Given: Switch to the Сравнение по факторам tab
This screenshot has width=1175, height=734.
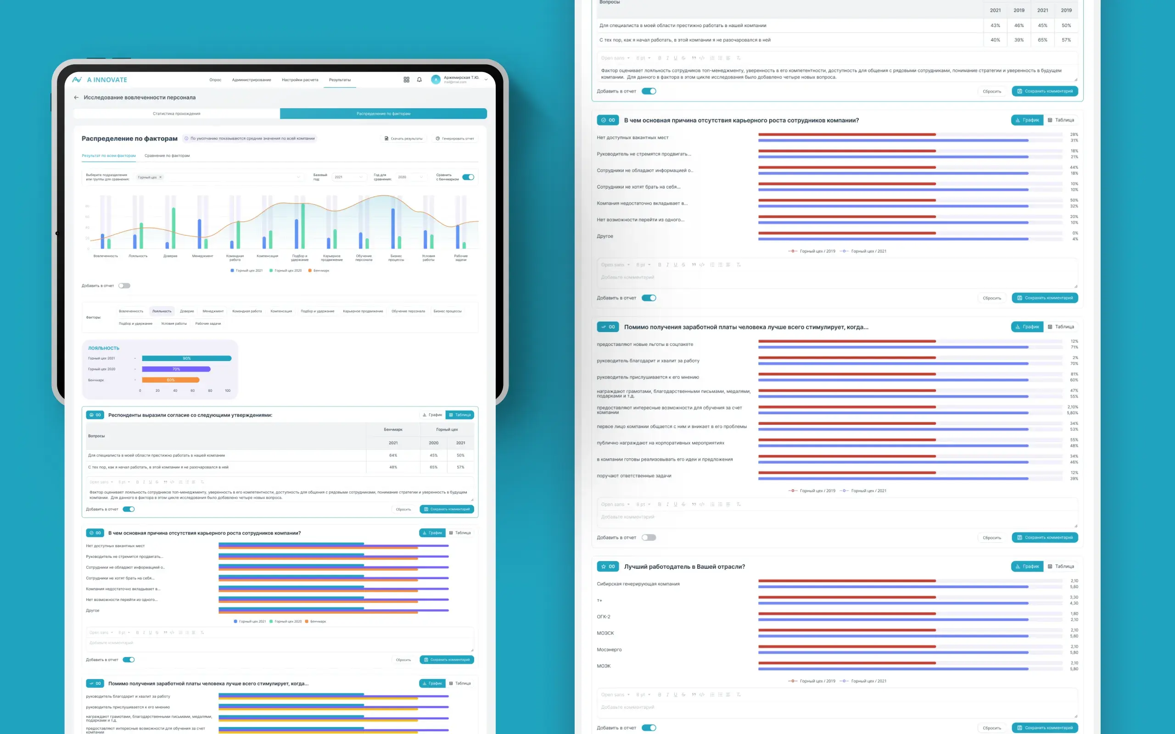Looking at the screenshot, I should [x=167, y=156].
